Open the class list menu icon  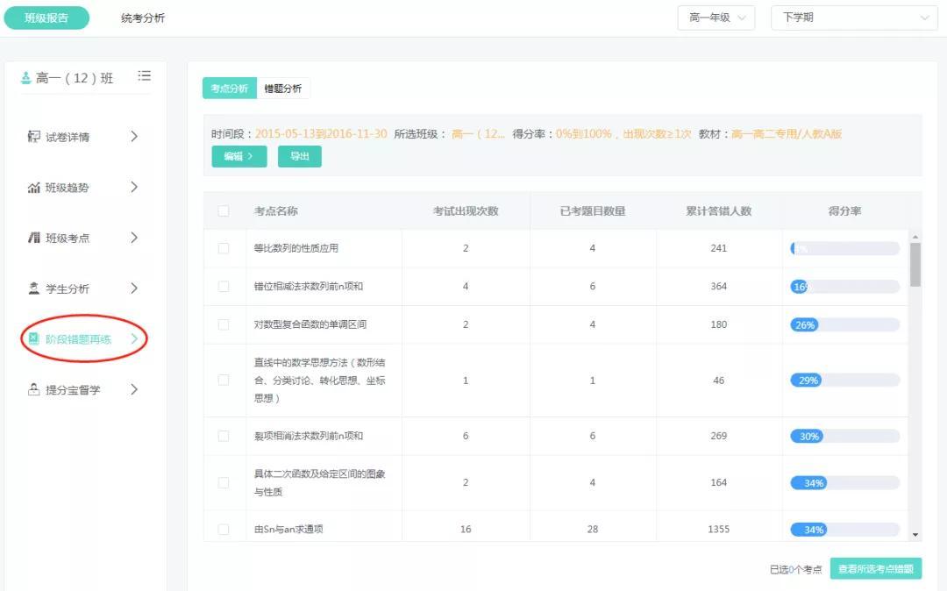coord(145,76)
